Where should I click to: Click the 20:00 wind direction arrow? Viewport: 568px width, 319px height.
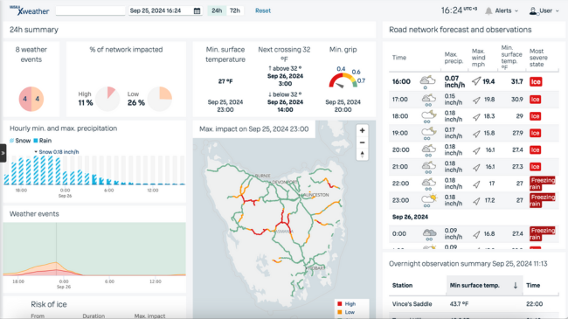coord(476,150)
